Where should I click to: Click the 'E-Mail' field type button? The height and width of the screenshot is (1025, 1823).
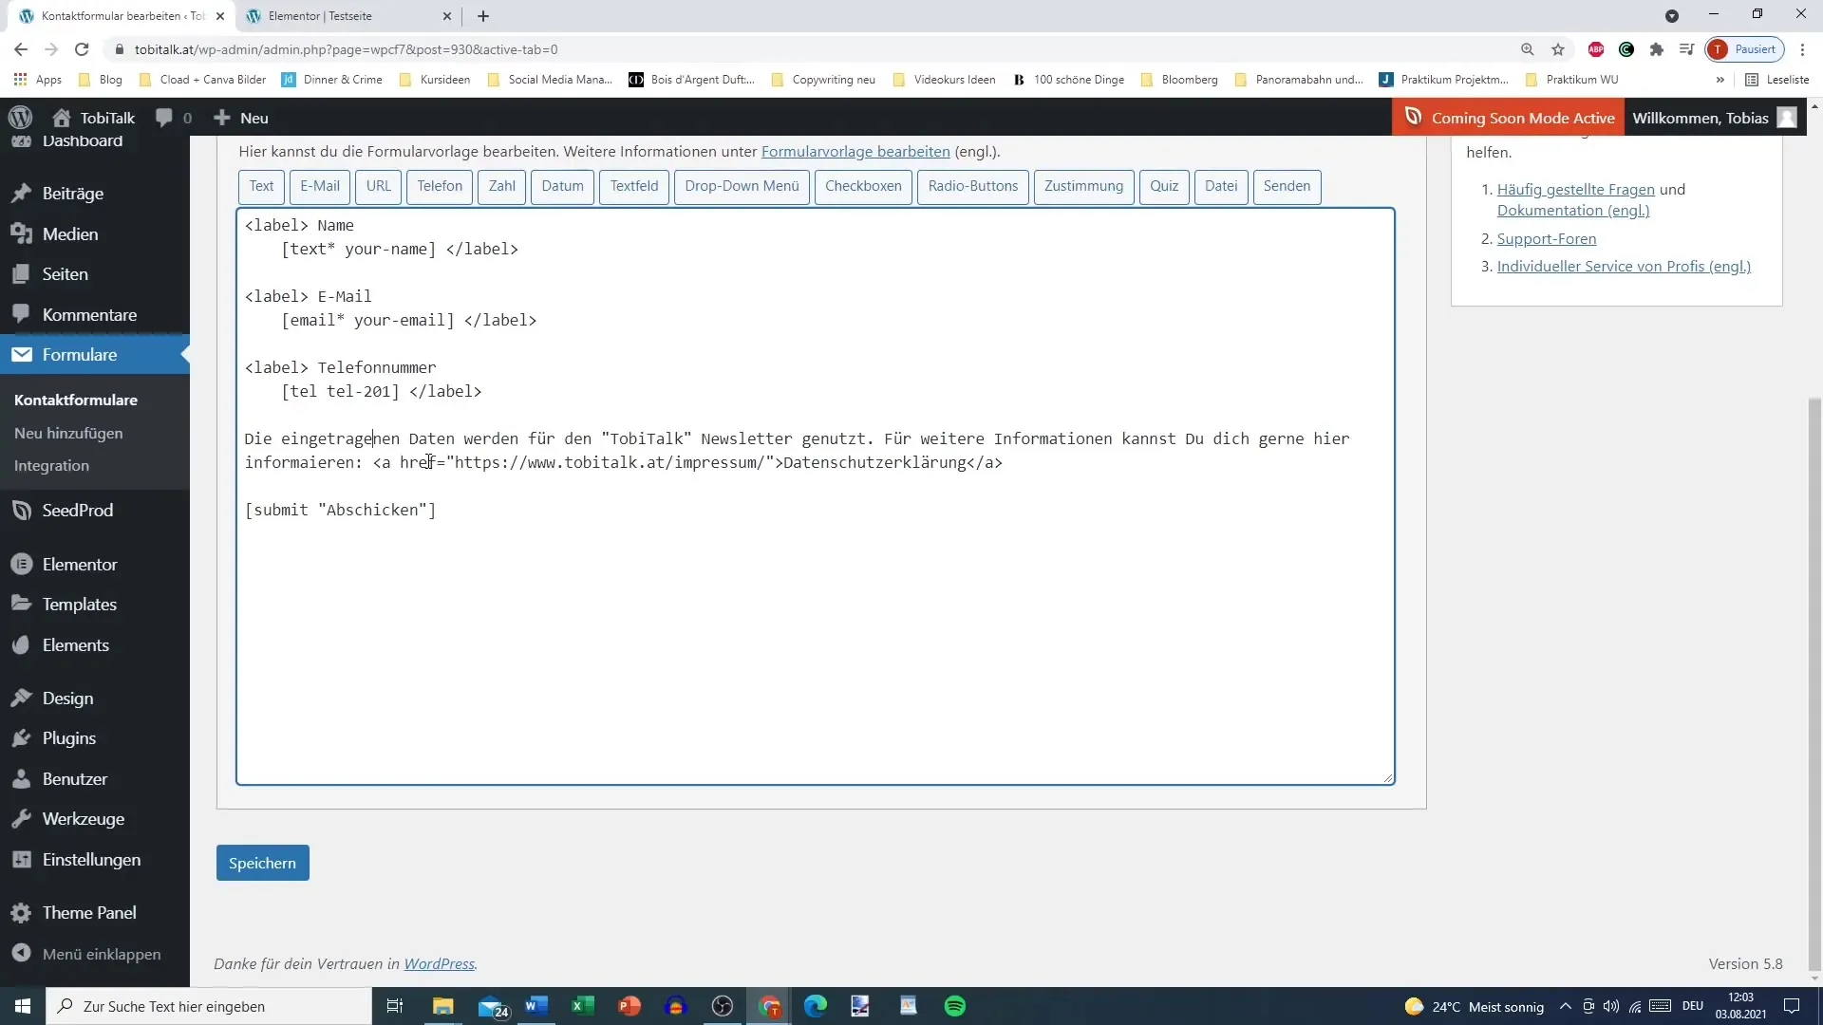click(321, 186)
